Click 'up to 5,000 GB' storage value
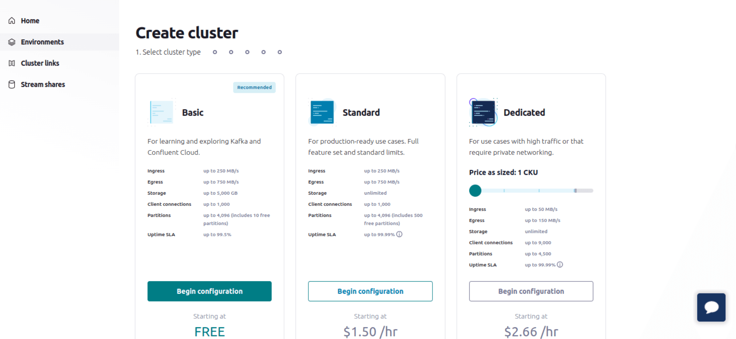The height and width of the screenshot is (339, 736). 220,193
